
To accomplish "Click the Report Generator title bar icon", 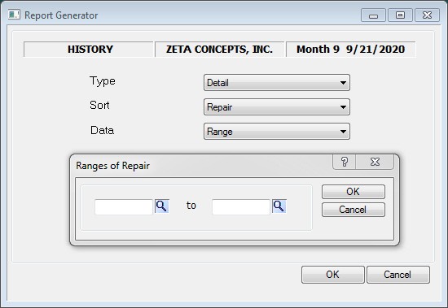I will click(x=14, y=15).
